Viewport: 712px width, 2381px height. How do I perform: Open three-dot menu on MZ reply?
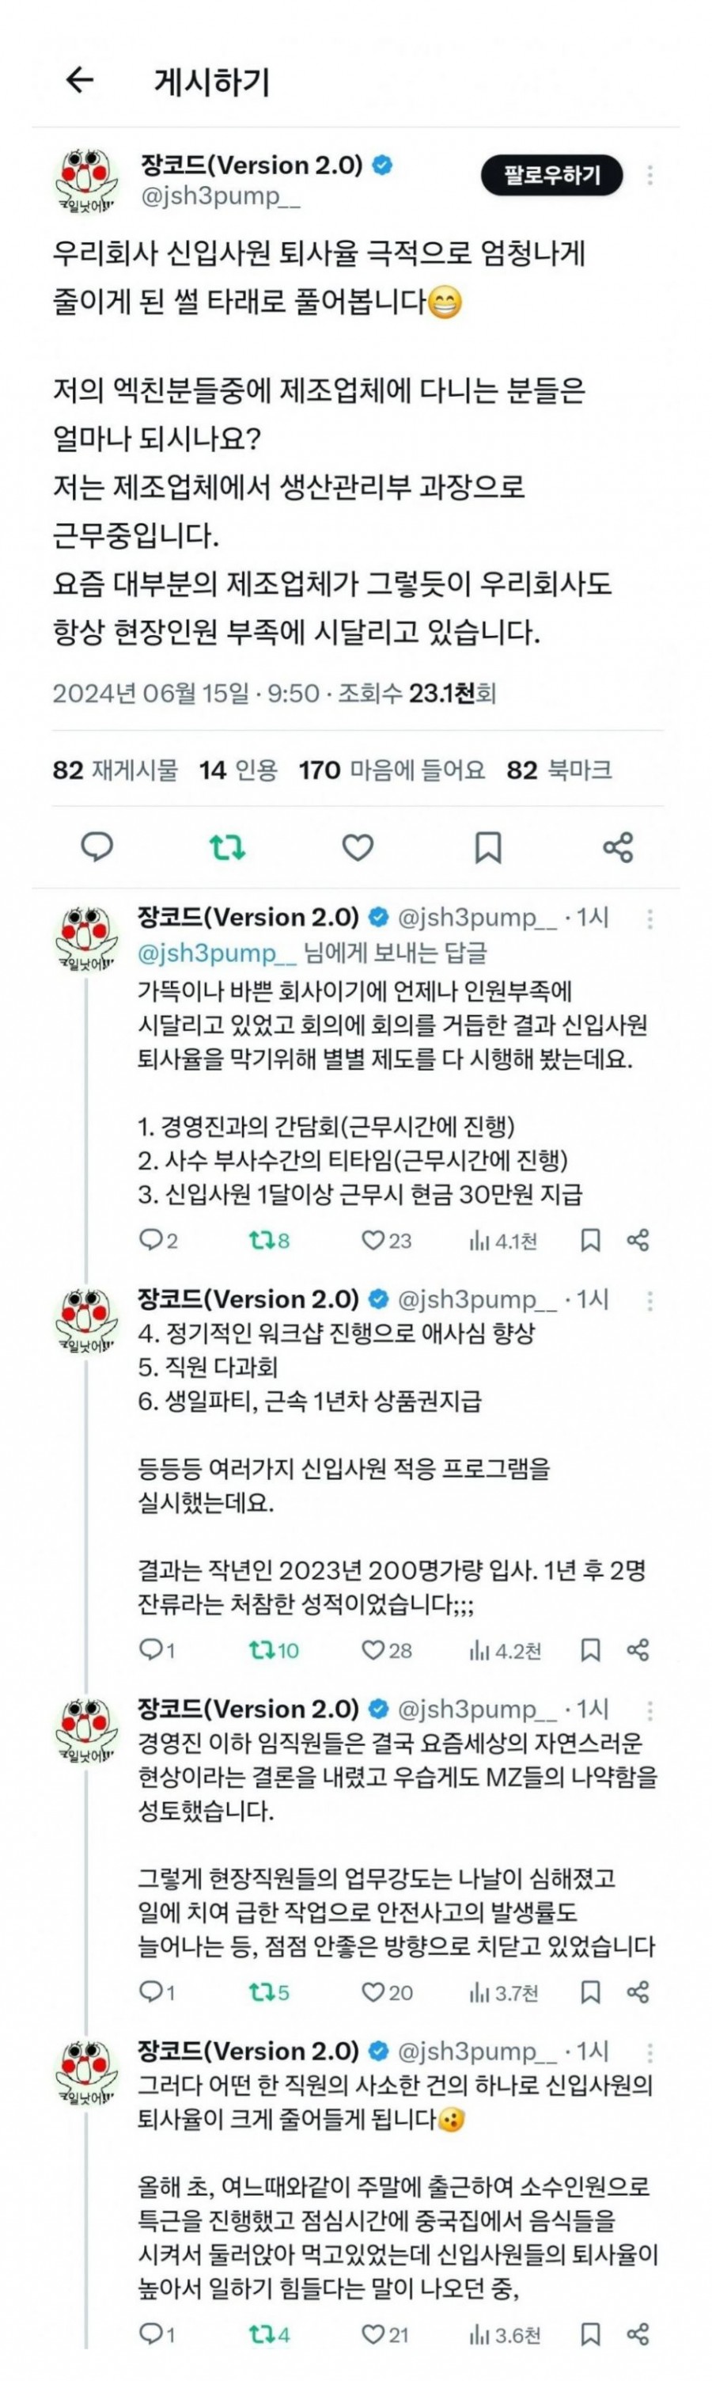click(650, 1709)
